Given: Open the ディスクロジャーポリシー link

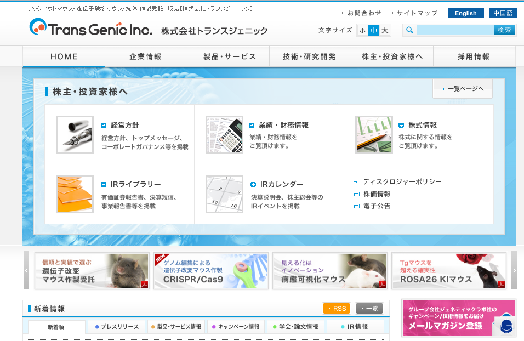Looking at the screenshot, I should [402, 182].
